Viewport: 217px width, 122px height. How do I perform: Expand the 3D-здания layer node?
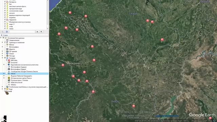pos(2,51)
